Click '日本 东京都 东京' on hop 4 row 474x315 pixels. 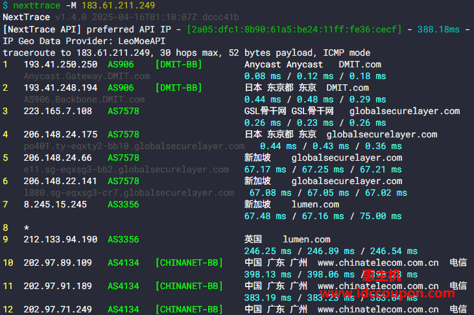tap(280, 135)
